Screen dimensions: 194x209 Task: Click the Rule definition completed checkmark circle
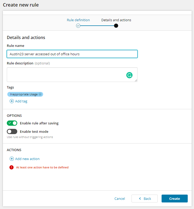[x=78, y=26]
